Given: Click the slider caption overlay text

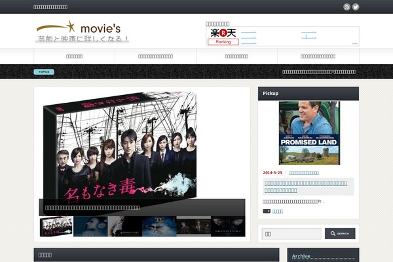Looking at the screenshot, I should click(92, 208).
